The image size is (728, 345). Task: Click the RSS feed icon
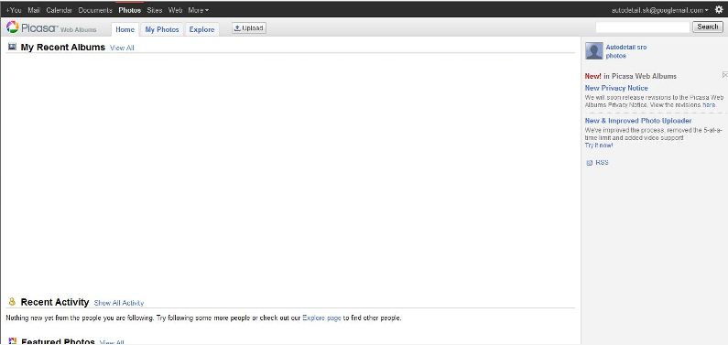click(589, 163)
